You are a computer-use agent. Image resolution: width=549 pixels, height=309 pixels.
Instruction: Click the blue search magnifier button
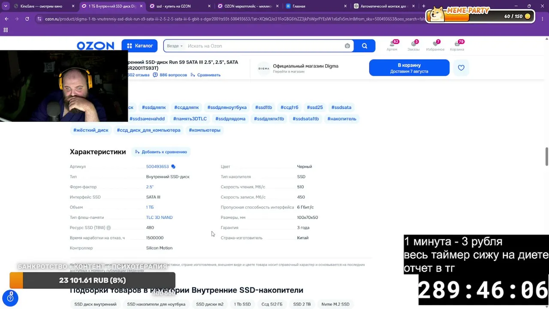pos(364,46)
